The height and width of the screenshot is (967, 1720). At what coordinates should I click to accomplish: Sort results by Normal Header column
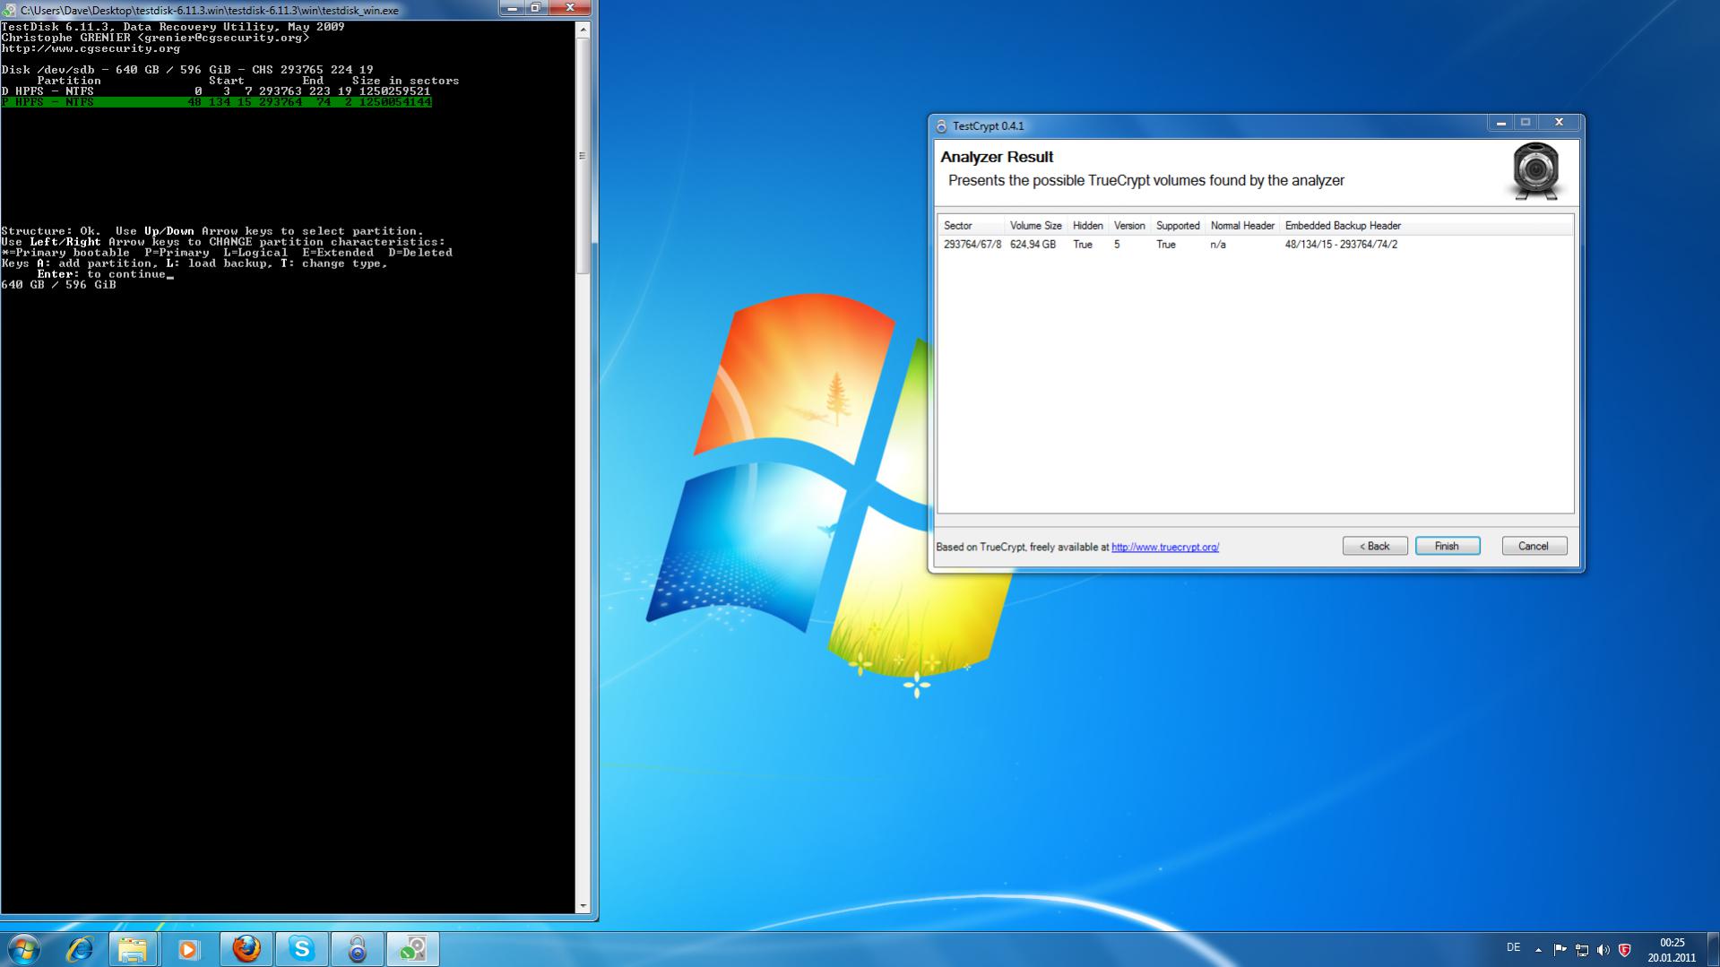pyautogui.click(x=1242, y=226)
